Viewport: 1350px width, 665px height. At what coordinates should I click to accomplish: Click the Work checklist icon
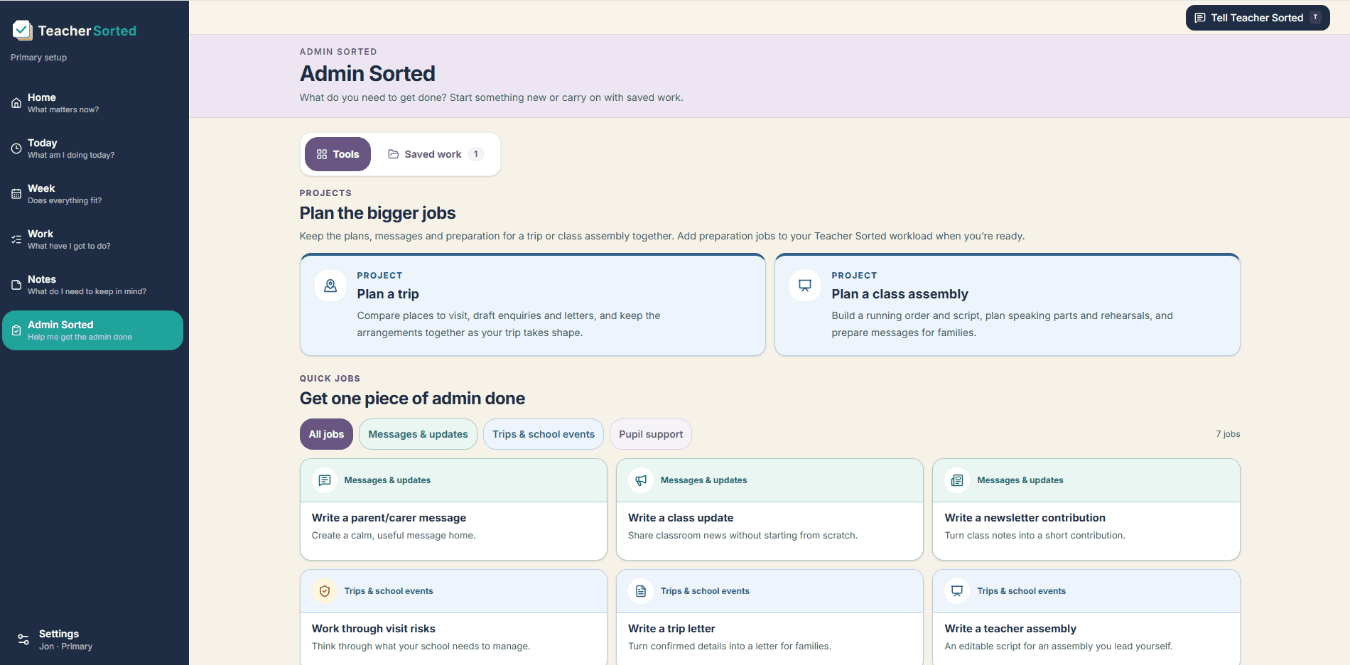pos(16,239)
